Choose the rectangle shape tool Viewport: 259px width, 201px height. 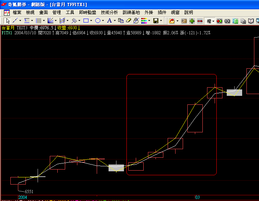(86, 21)
